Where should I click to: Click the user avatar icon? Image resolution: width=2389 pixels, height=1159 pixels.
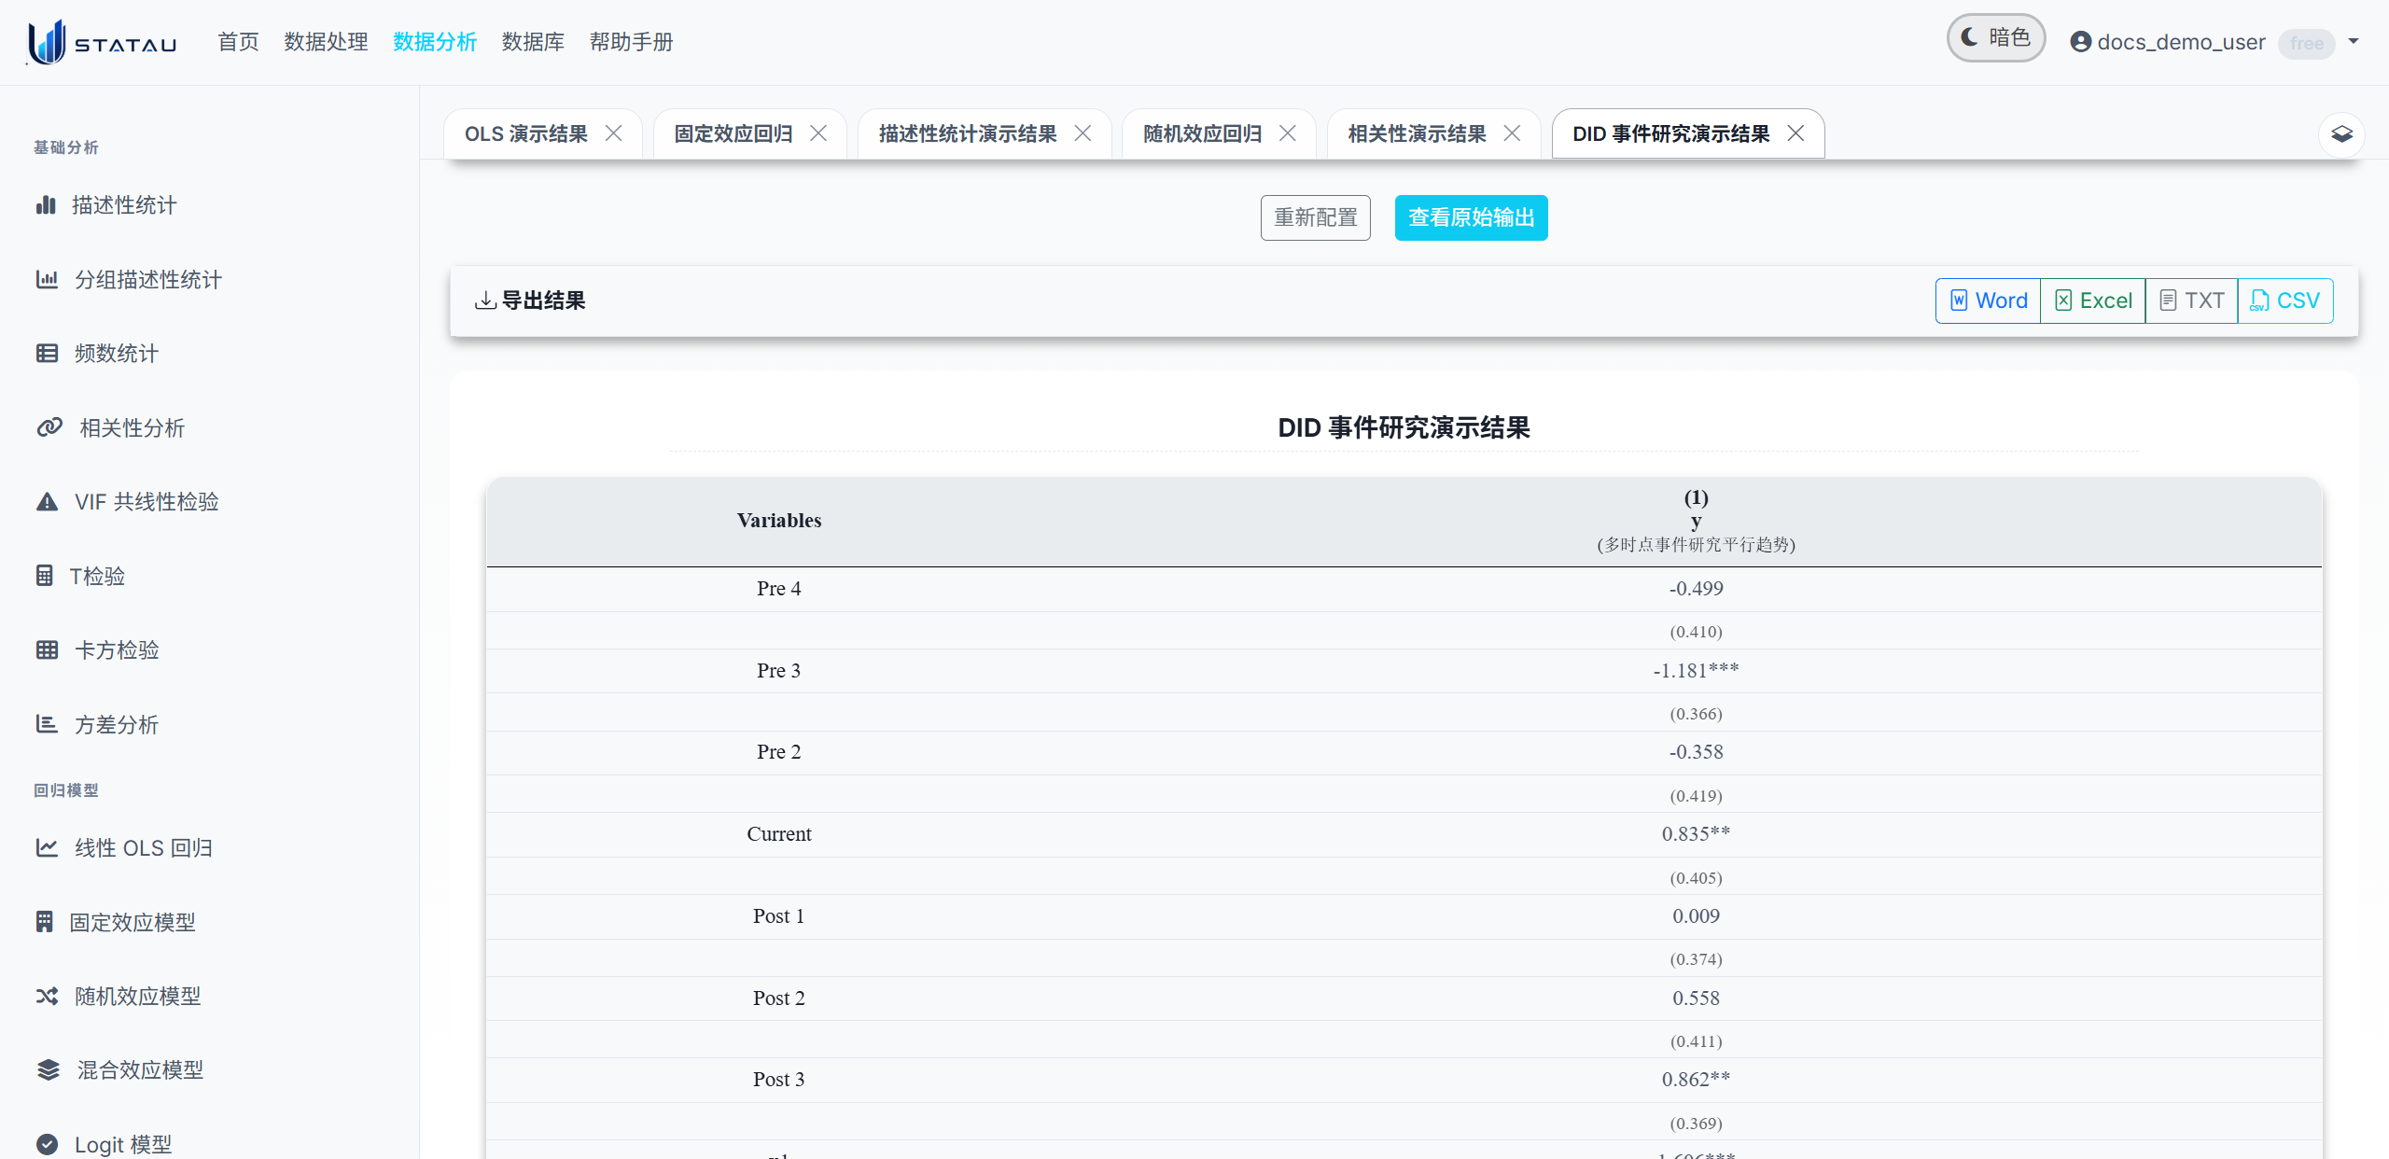(2080, 42)
